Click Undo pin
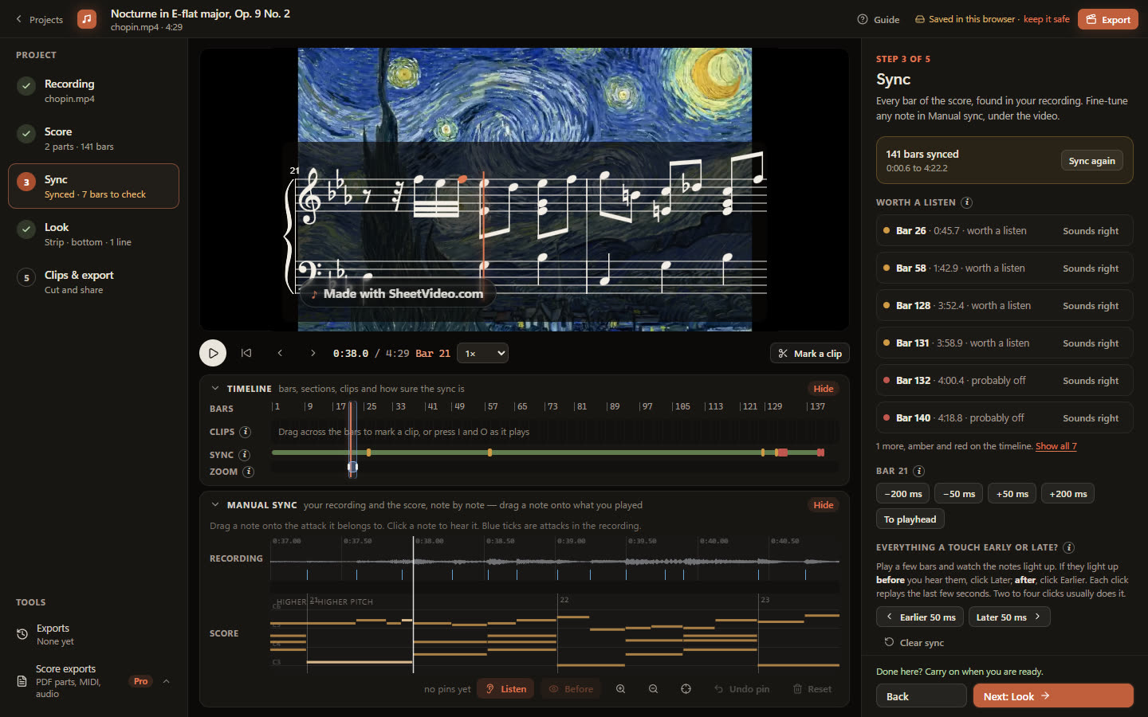This screenshot has height=717, width=1148. [x=741, y=689]
